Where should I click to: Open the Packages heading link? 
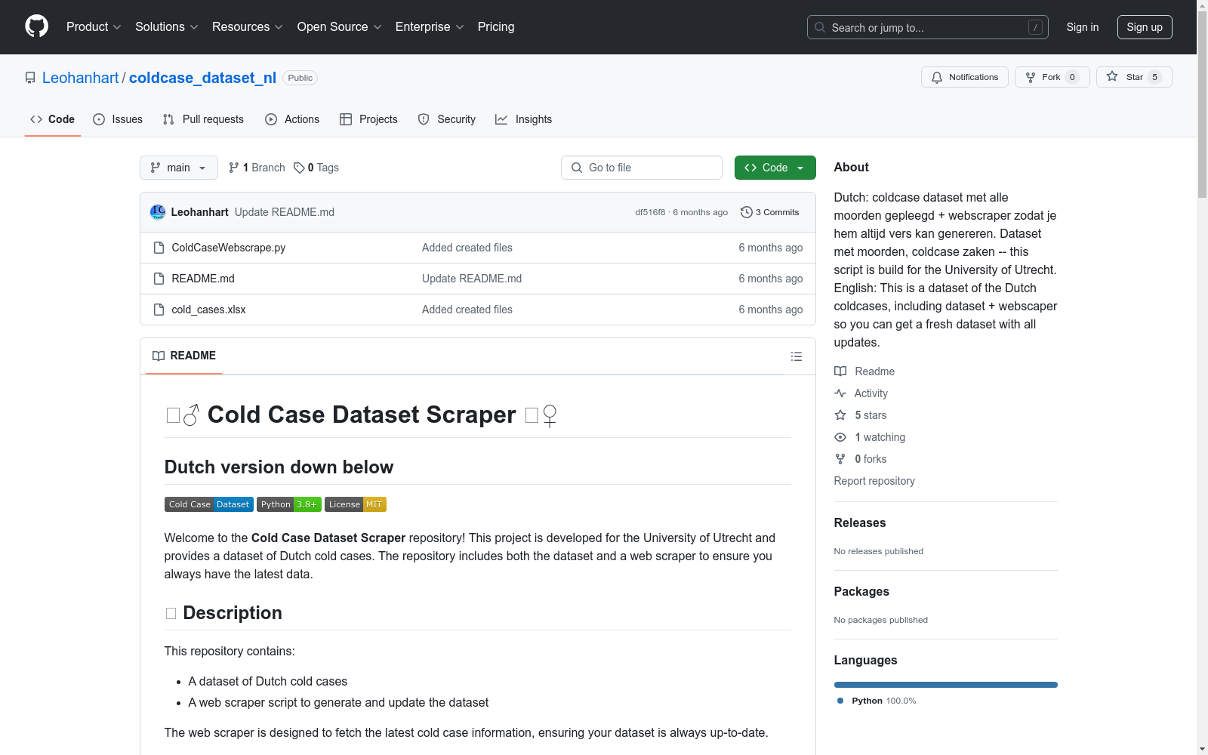[861, 591]
